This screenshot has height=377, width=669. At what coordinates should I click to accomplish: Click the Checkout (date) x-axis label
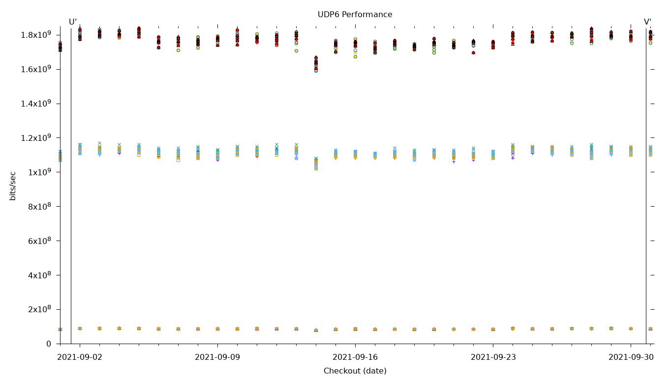[x=355, y=371]
